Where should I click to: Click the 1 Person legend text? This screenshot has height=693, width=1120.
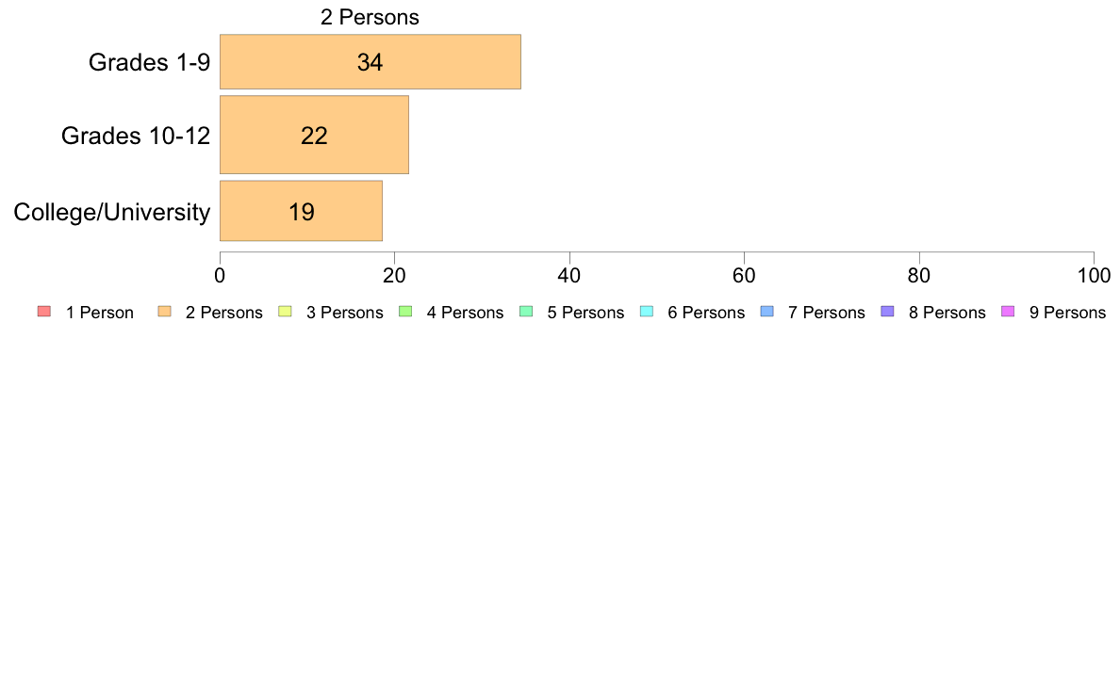coord(100,313)
